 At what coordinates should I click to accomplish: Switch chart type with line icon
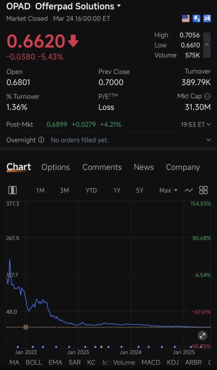point(189,190)
